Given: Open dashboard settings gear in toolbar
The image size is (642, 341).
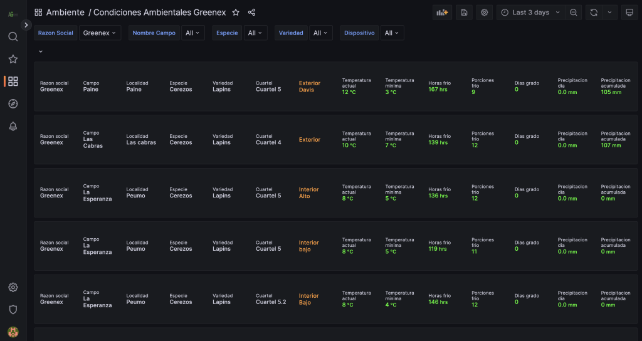Looking at the screenshot, I should [x=484, y=13].
